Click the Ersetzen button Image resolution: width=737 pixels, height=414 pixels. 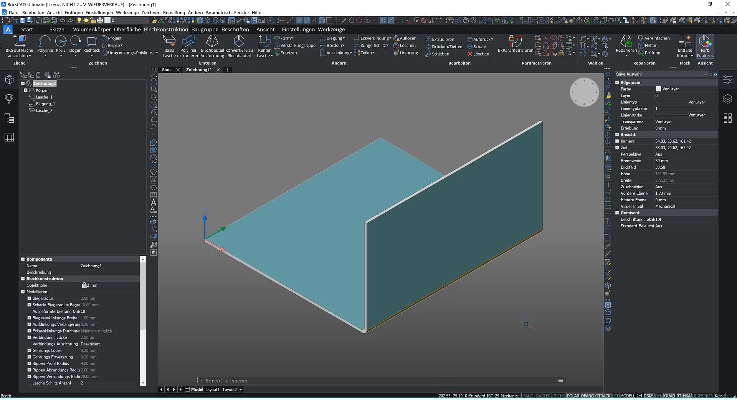[x=286, y=53]
